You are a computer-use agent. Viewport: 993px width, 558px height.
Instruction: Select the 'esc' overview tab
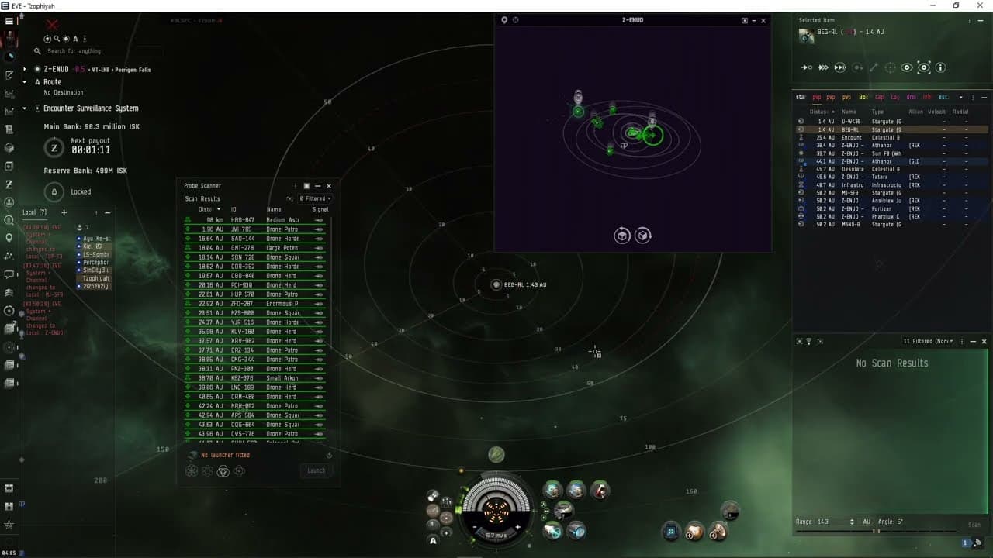pyautogui.click(x=943, y=98)
